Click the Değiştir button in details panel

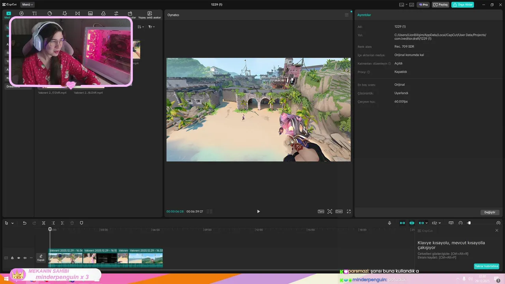[490, 212]
